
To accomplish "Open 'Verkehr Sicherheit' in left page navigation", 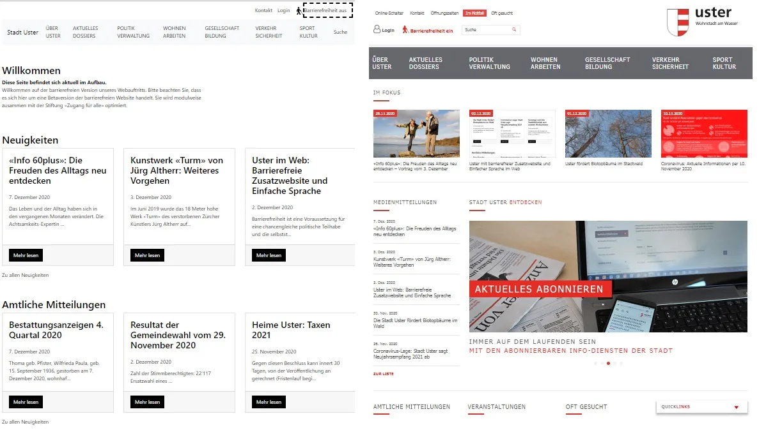I will click(269, 32).
